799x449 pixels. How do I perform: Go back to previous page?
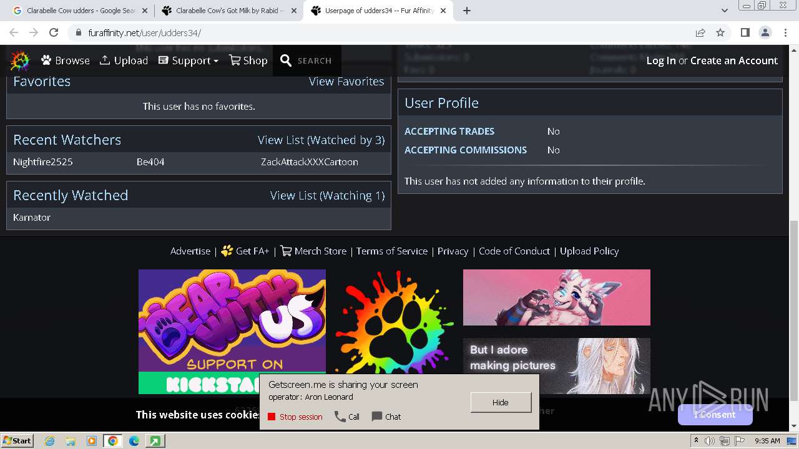[14, 32]
